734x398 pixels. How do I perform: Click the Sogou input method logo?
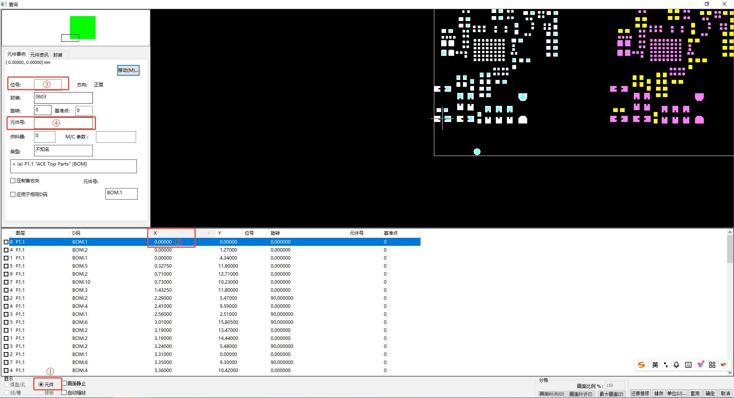point(641,365)
